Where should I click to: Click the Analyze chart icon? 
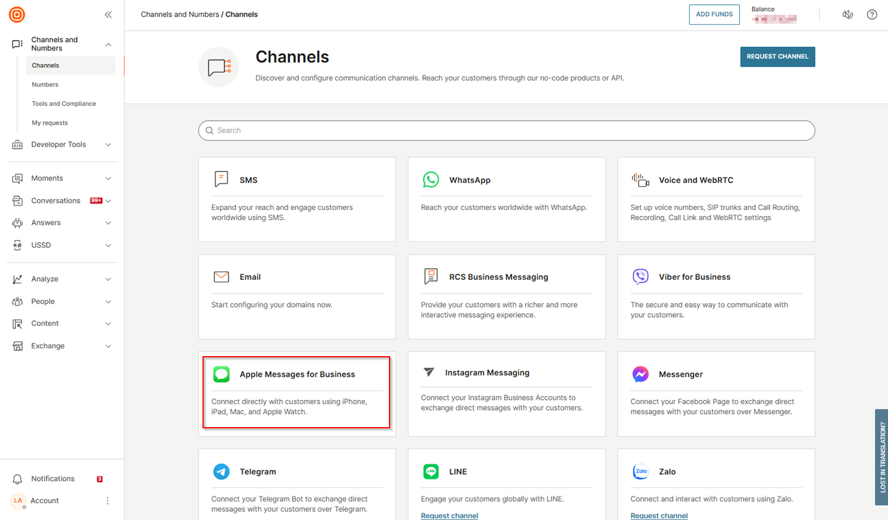tap(18, 279)
